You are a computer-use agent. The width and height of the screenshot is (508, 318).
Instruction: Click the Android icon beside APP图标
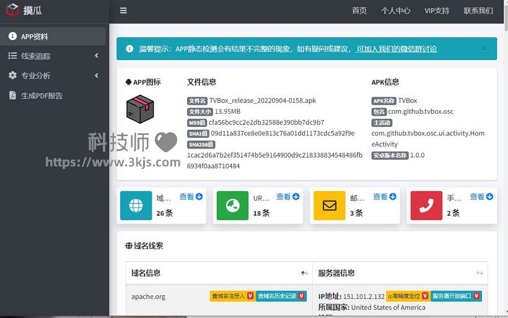click(128, 82)
